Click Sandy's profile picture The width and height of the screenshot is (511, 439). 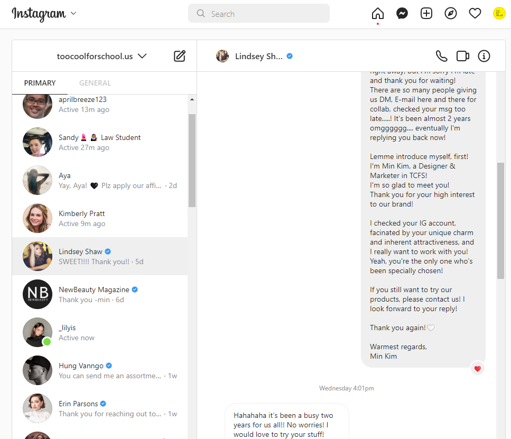tap(38, 142)
